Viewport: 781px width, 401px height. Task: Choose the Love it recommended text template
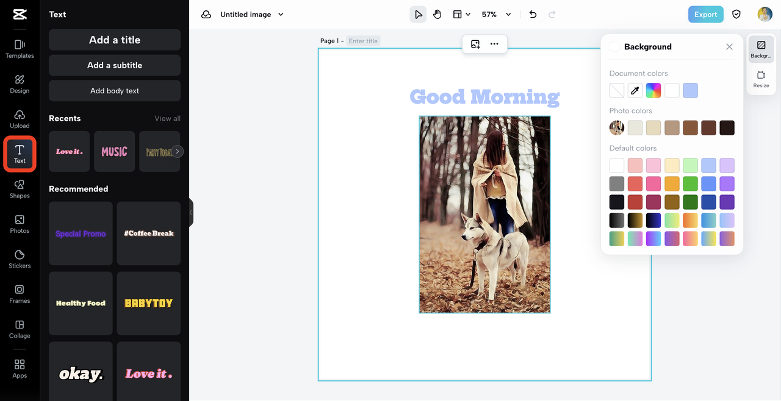coord(149,372)
